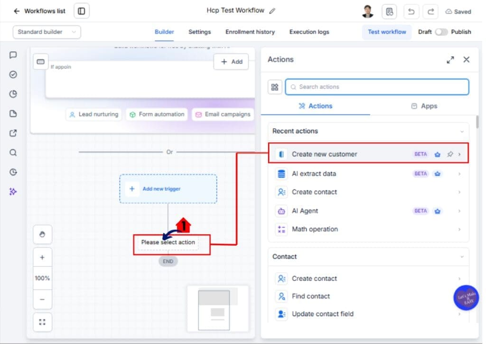Redo the last change

(x=430, y=12)
